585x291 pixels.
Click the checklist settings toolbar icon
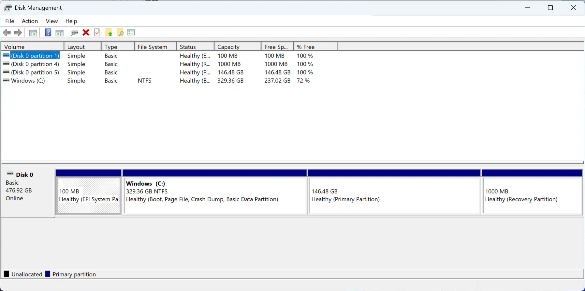tap(131, 33)
